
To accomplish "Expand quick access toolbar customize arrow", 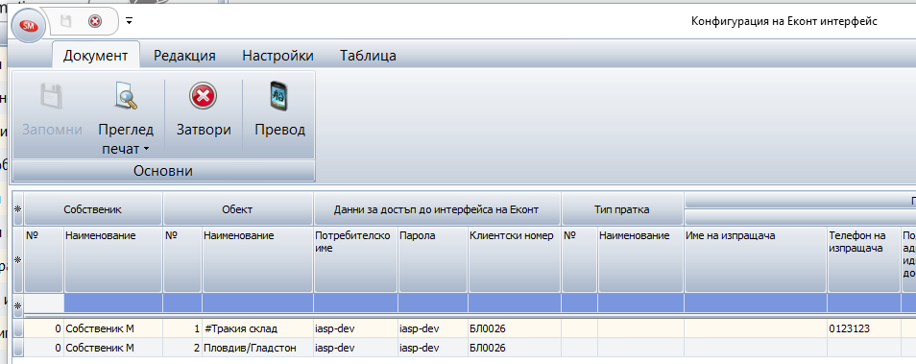I will pos(129,20).
